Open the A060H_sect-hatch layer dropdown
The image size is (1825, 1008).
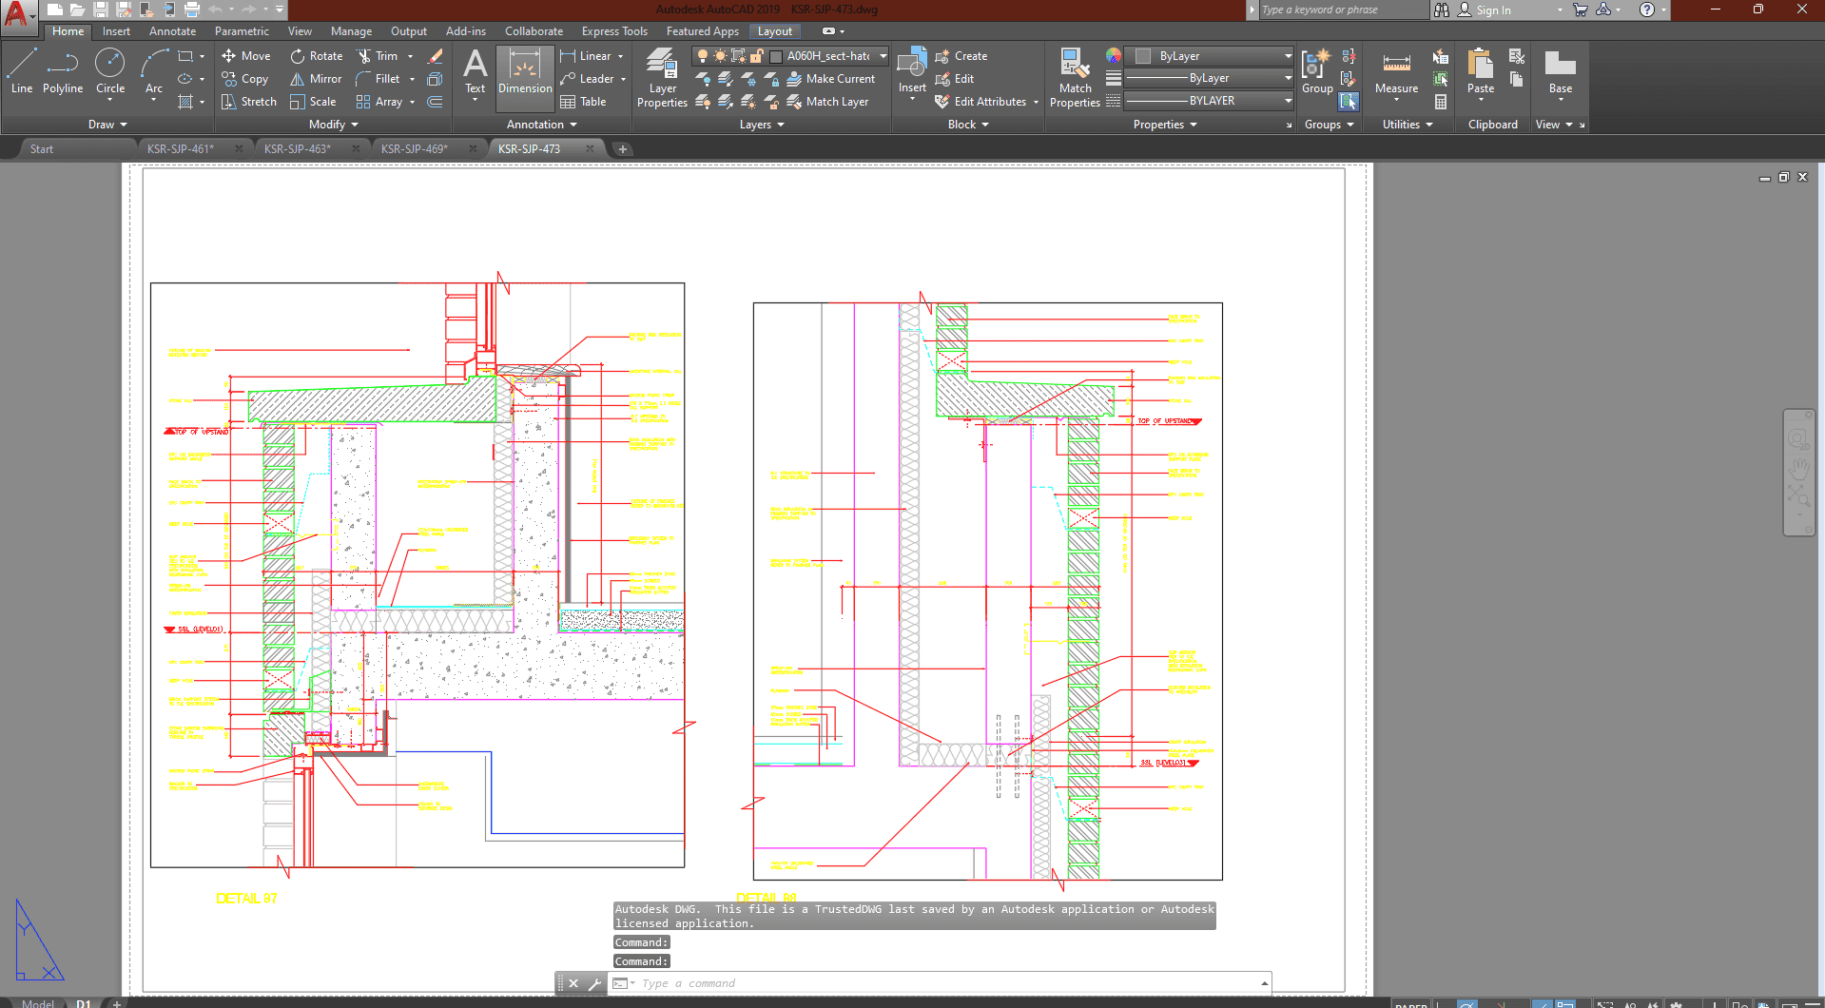(883, 56)
